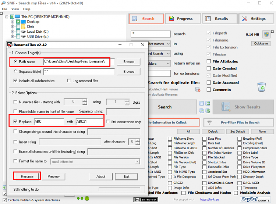Expand the Desktop tree node

tap(13, 22)
